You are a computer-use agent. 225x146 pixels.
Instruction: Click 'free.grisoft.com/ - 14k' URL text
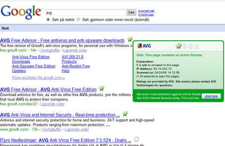coord(18,50)
